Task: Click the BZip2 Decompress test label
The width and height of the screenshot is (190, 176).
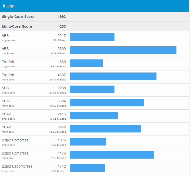Action: (17, 166)
